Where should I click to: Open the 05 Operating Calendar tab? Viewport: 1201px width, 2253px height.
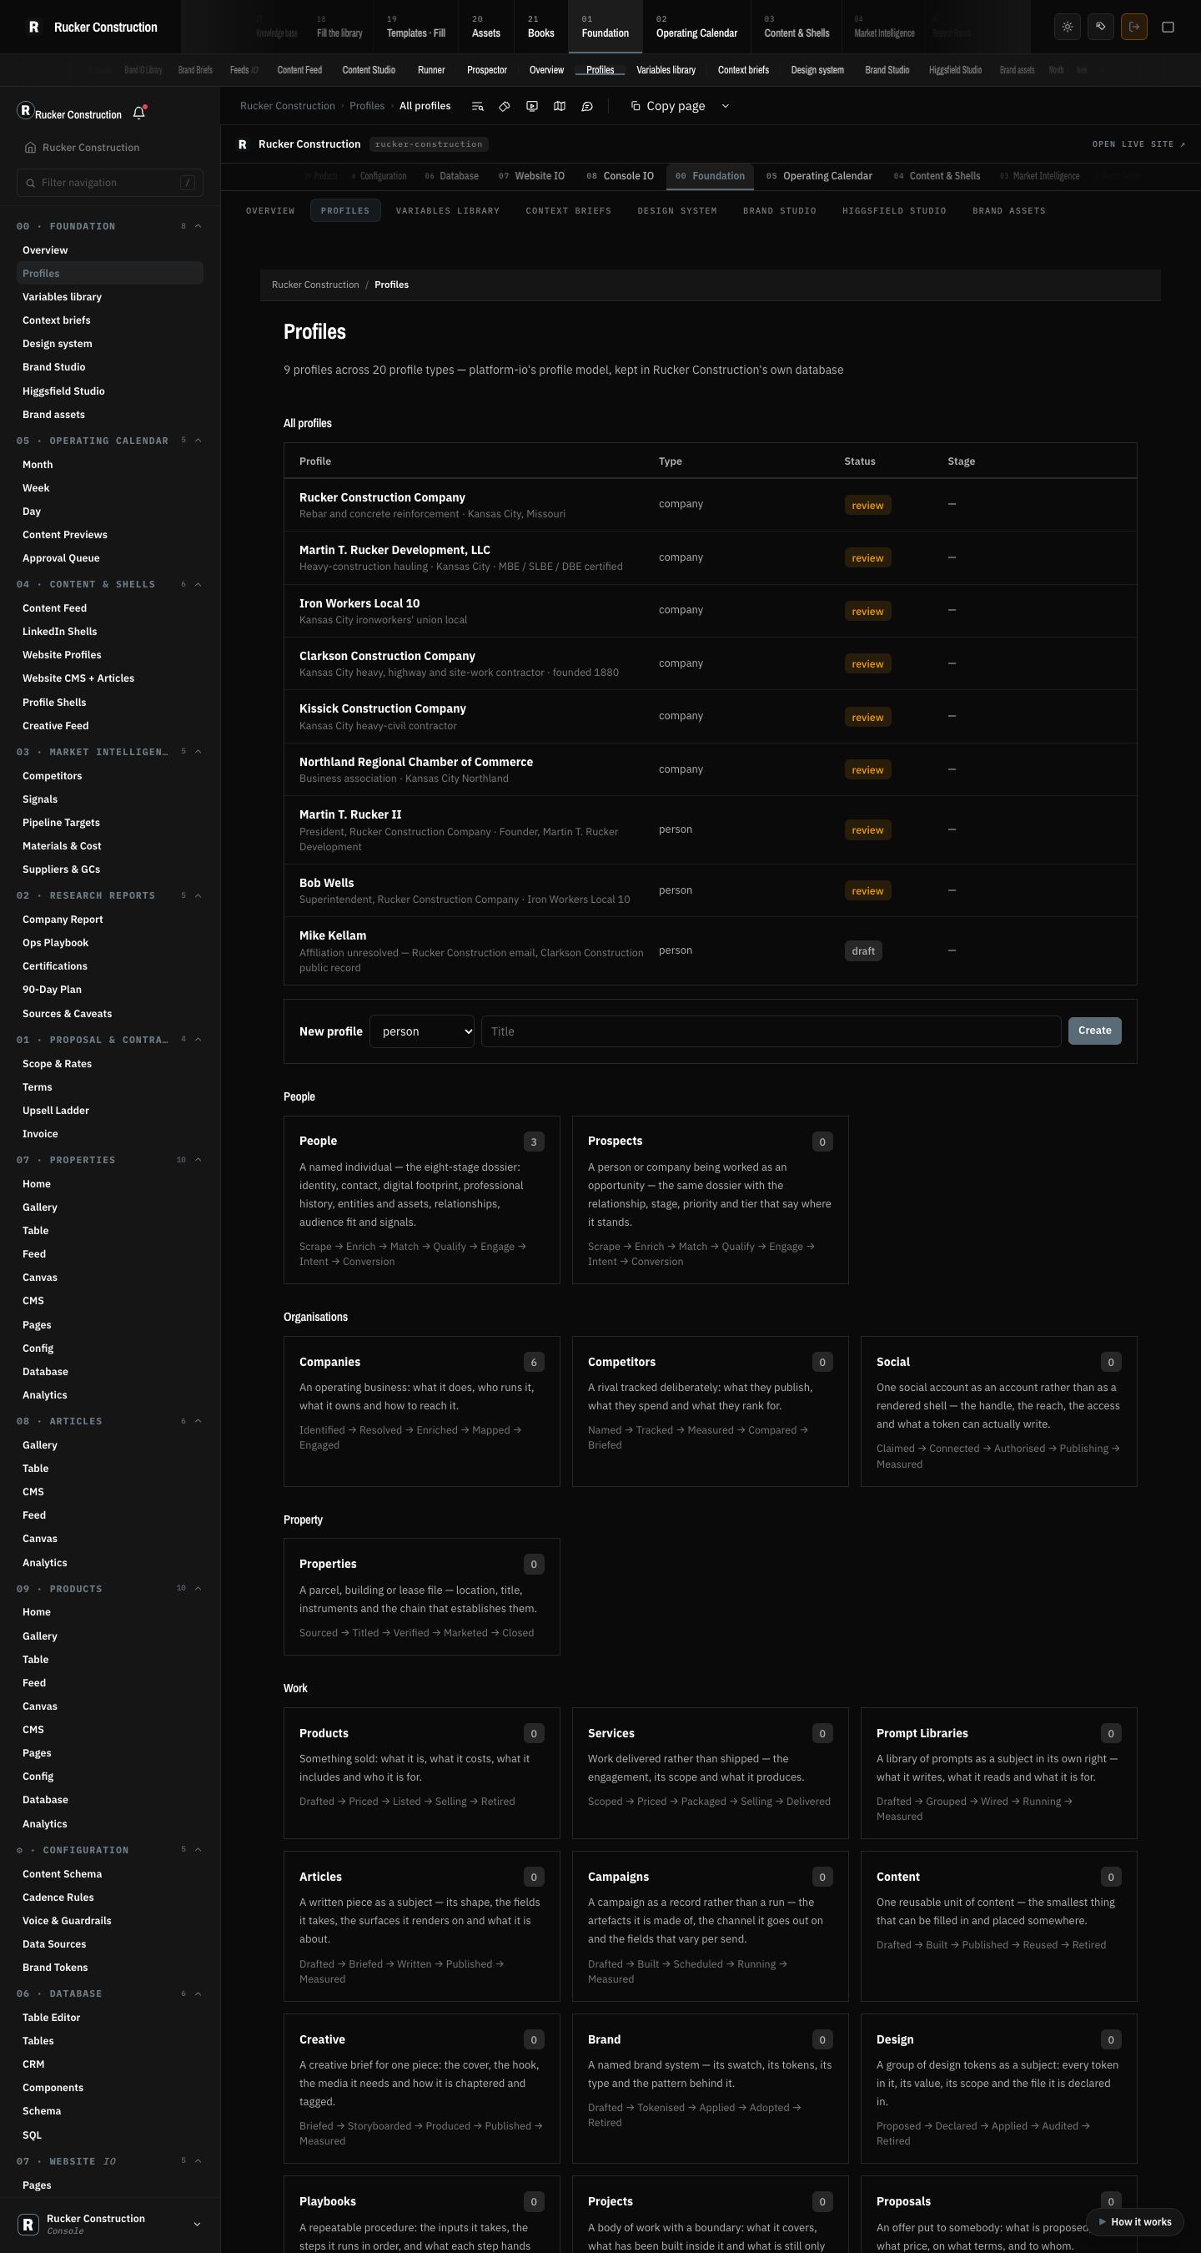click(x=819, y=176)
